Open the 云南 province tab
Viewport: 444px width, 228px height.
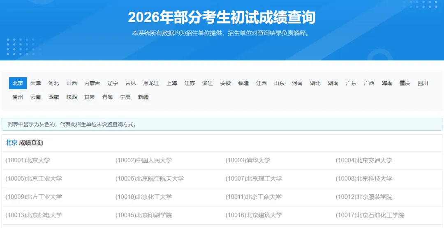36,97
